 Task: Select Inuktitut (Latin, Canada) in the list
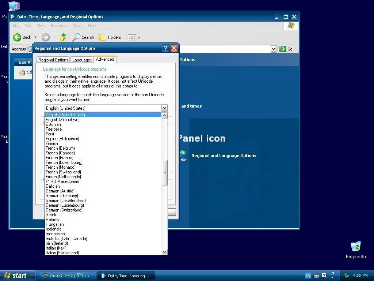[x=103, y=239]
